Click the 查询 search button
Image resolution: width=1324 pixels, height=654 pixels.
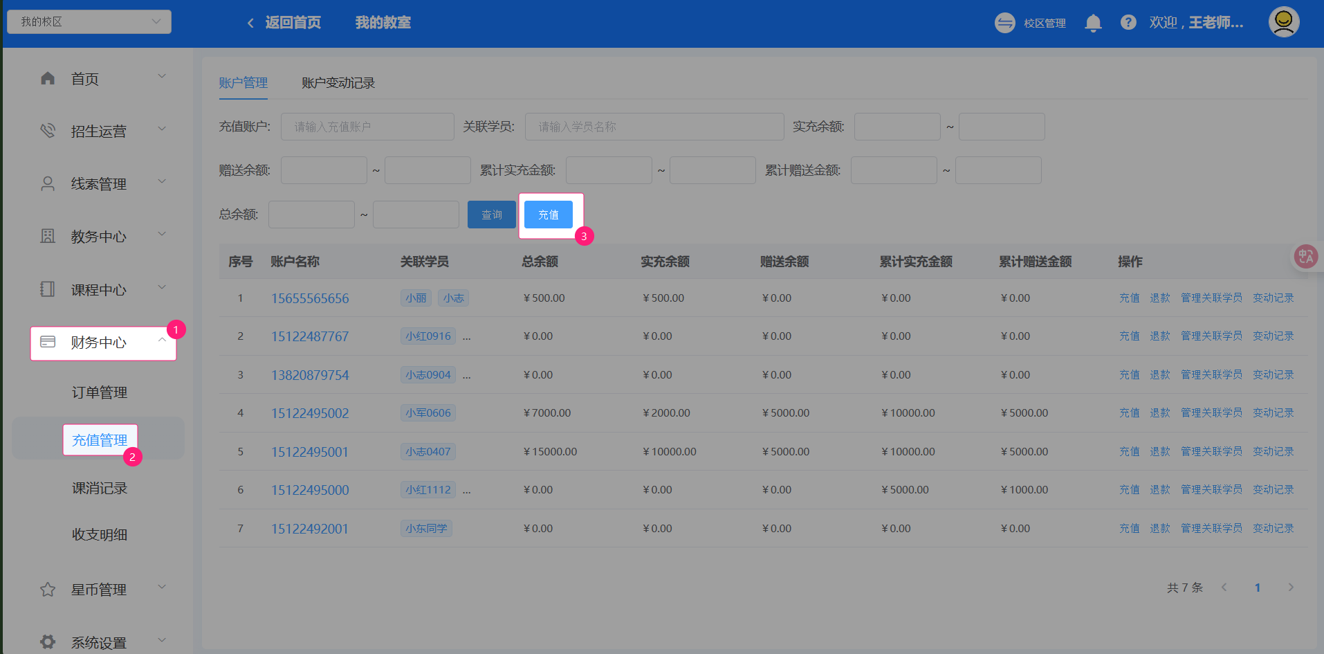(491, 215)
